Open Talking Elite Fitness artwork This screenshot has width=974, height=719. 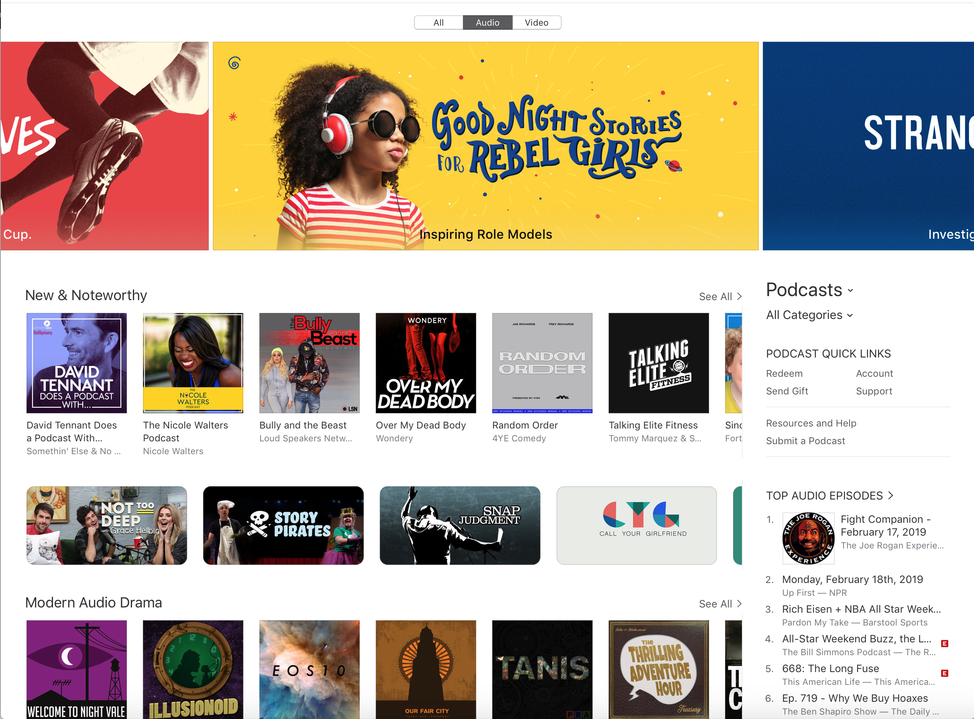(x=659, y=363)
